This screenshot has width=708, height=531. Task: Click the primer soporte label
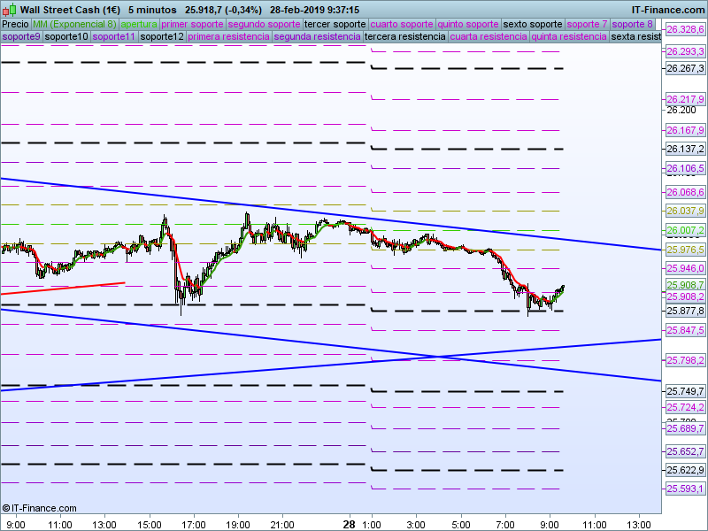coord(192,24)
